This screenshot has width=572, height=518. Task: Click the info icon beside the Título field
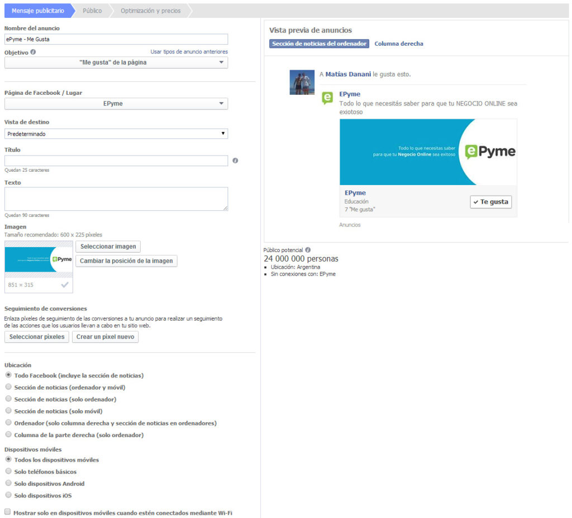(235, 161)
